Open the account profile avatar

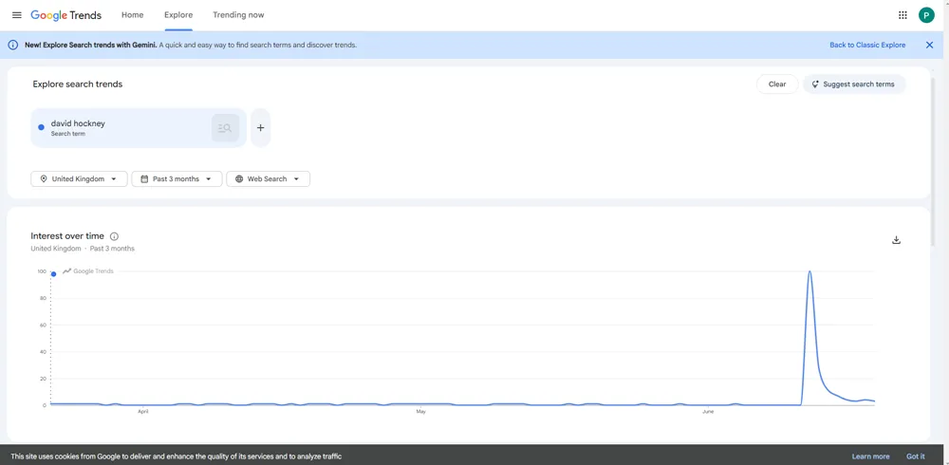[926, 15]
